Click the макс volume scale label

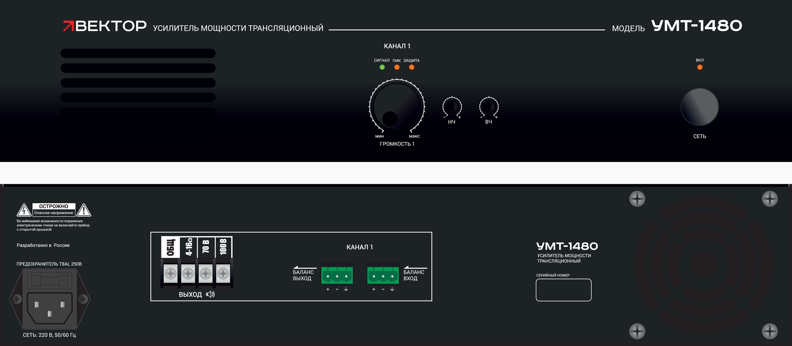pos(414,136)
